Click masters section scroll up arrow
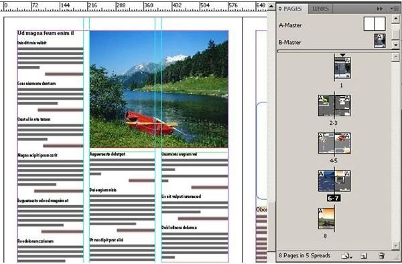Image resolution: width=402 pixels, height=264 pixels. (x=396, y=19)
